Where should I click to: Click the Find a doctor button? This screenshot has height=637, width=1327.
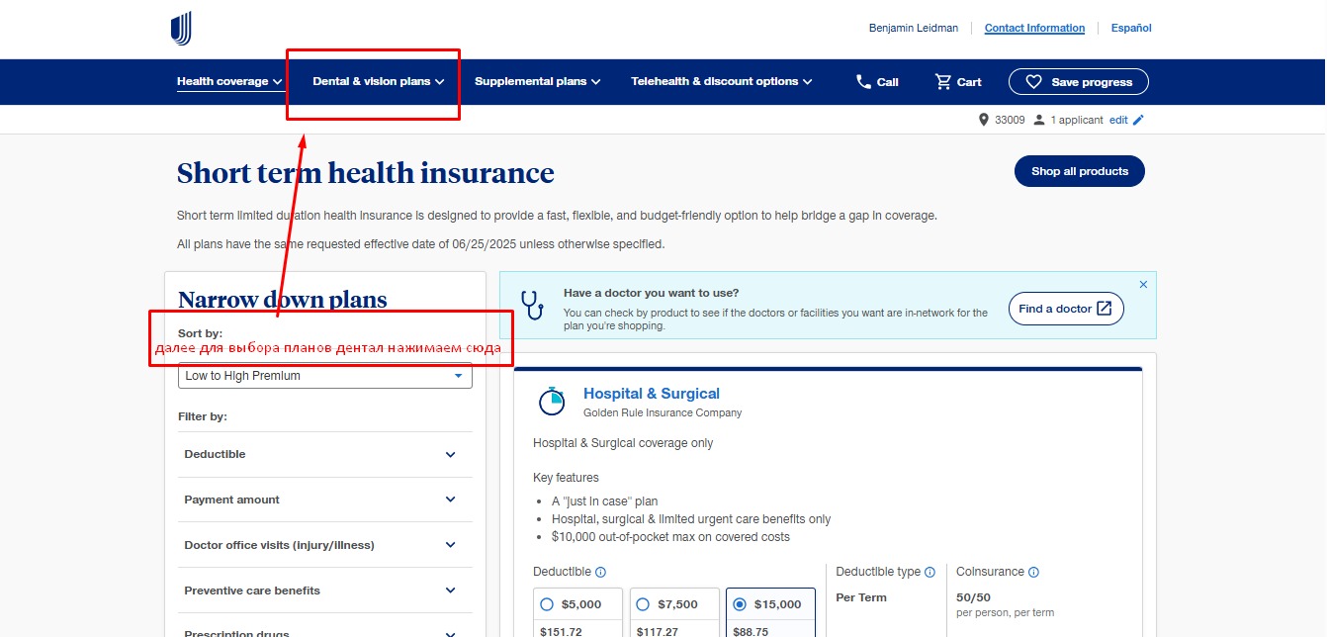[1065, 309]
